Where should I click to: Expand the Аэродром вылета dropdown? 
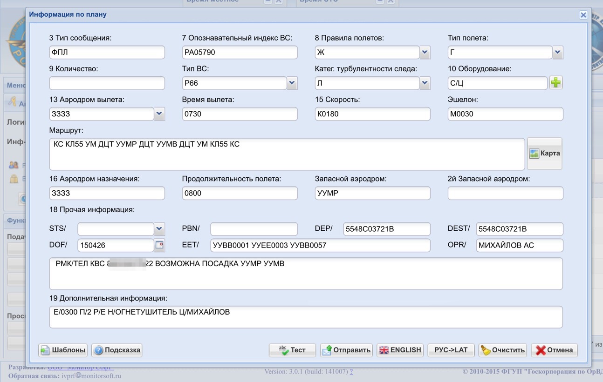(x=159, y=114)
